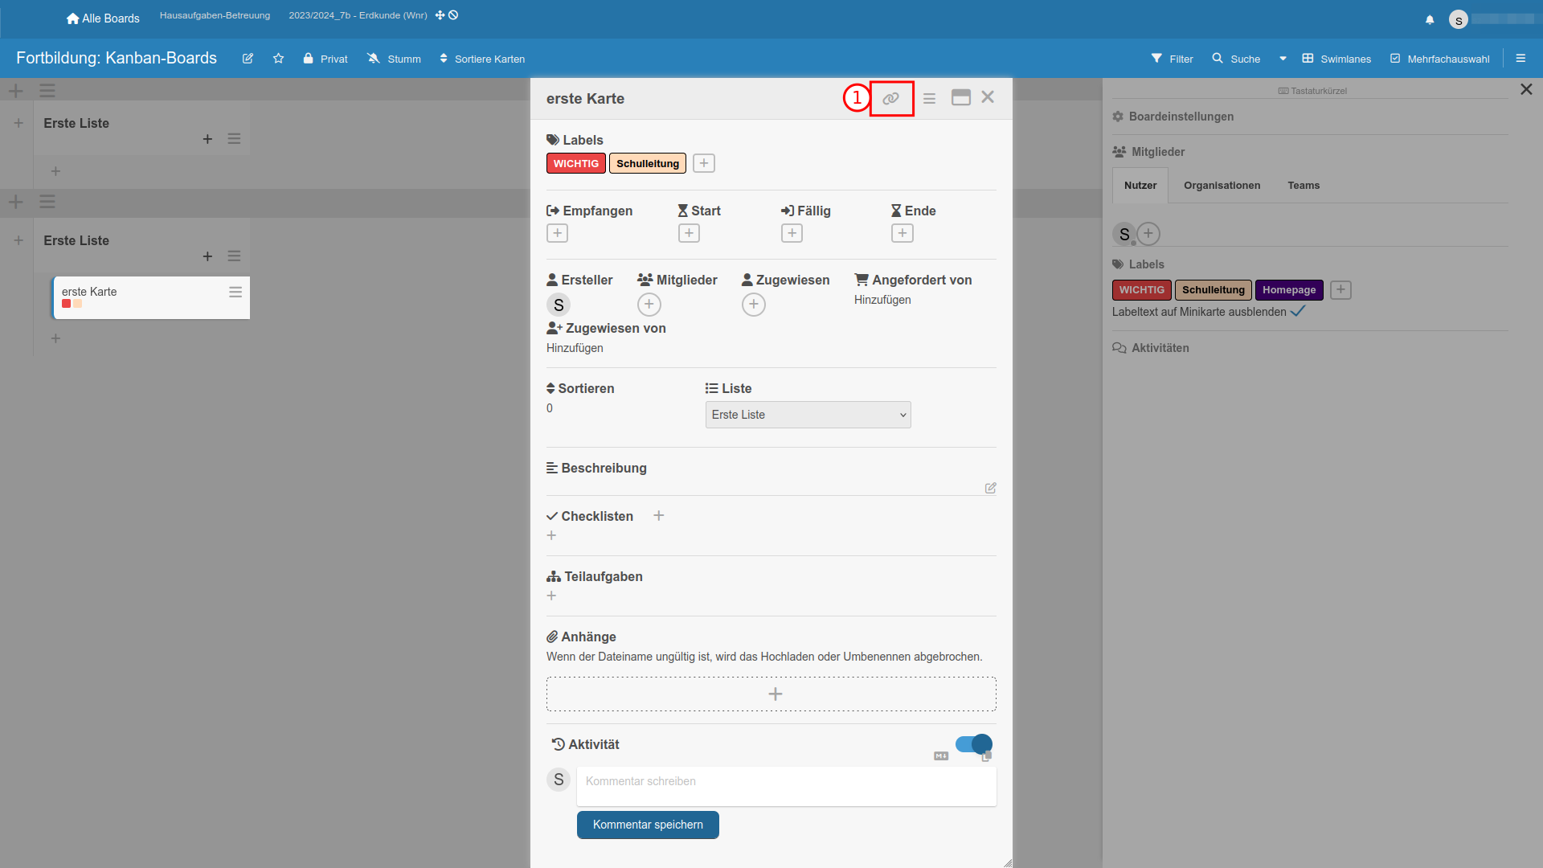
Task: Expand dropdown arrow next to Suche
Action: tap(1283, 59)
